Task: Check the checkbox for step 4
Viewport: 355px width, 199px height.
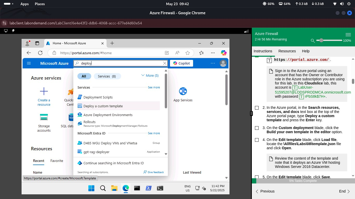Action: 257,140
